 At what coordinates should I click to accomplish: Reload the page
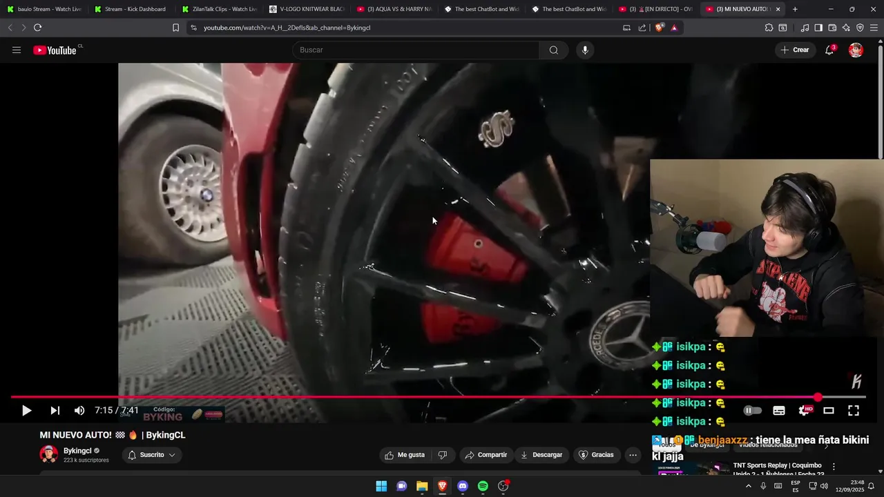(x=37, y=28)
